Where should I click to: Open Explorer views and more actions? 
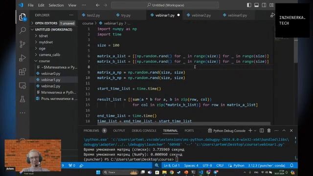(71, 15)
